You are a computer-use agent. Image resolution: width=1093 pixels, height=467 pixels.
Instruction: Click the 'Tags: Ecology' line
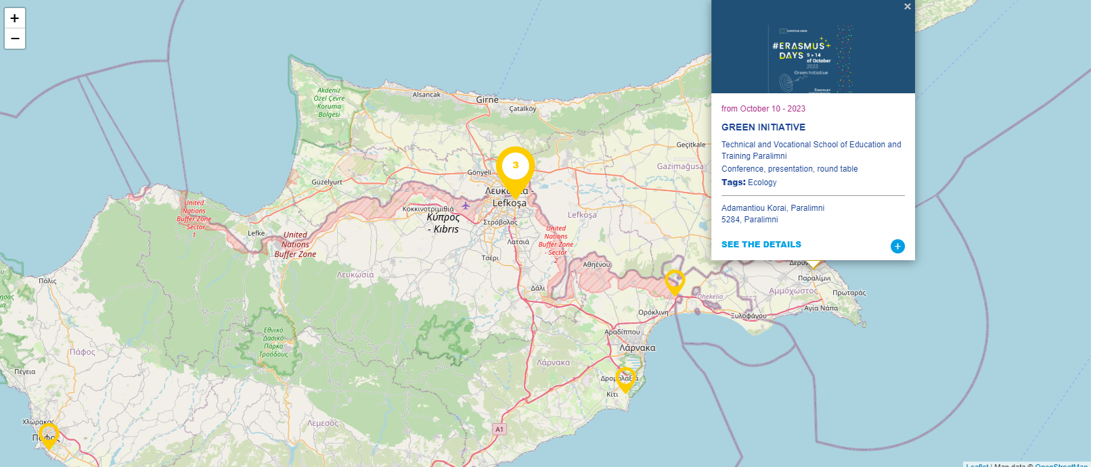click(x=749, y=182)
